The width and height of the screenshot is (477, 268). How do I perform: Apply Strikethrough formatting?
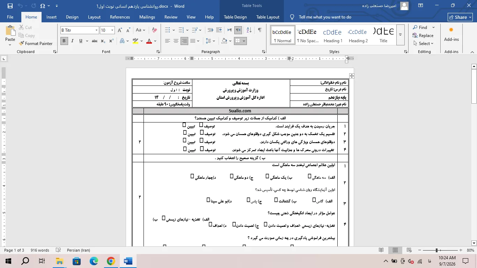94,41
